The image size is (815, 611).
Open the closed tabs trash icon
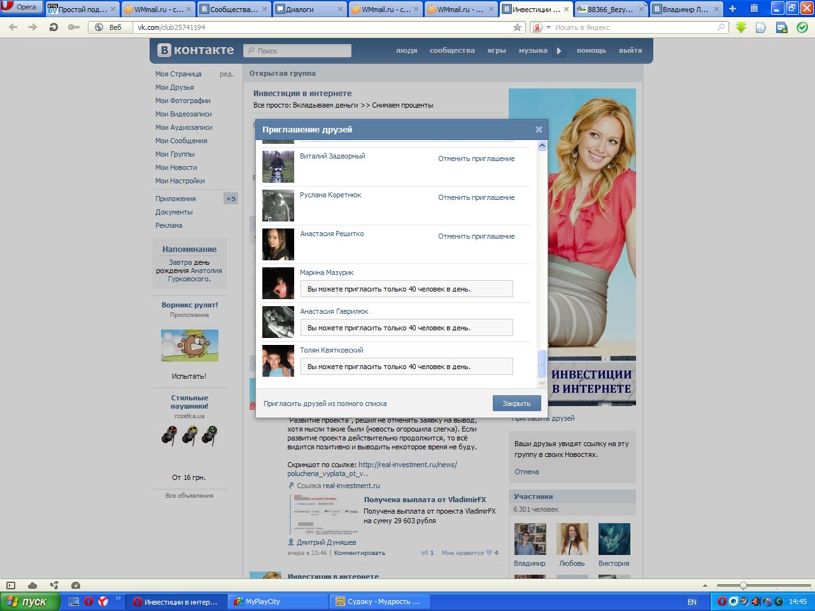tap(754, 9)
